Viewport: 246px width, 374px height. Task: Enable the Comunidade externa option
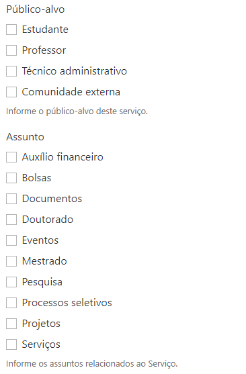[x=11, y=92]
